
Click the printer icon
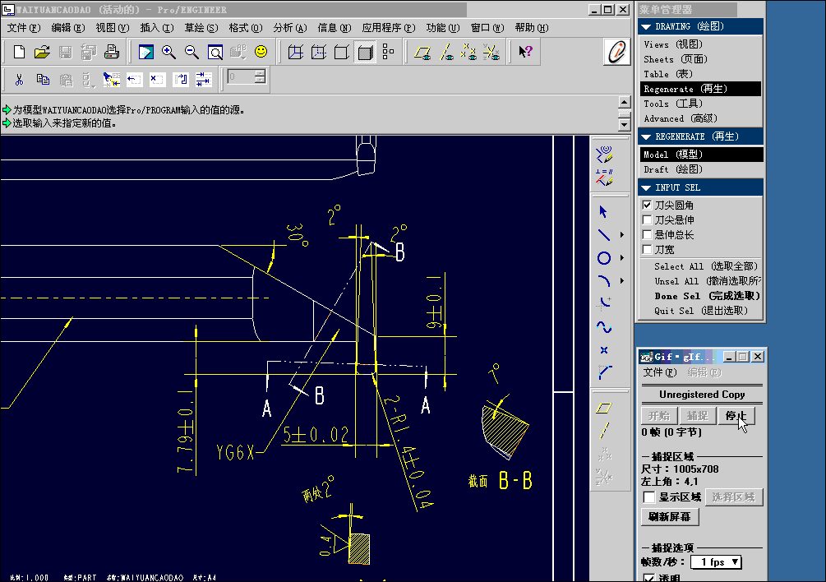[x=111, y=52]
